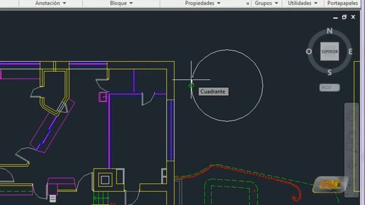Expand the Bloque panel dropdown

pos(121,3)
